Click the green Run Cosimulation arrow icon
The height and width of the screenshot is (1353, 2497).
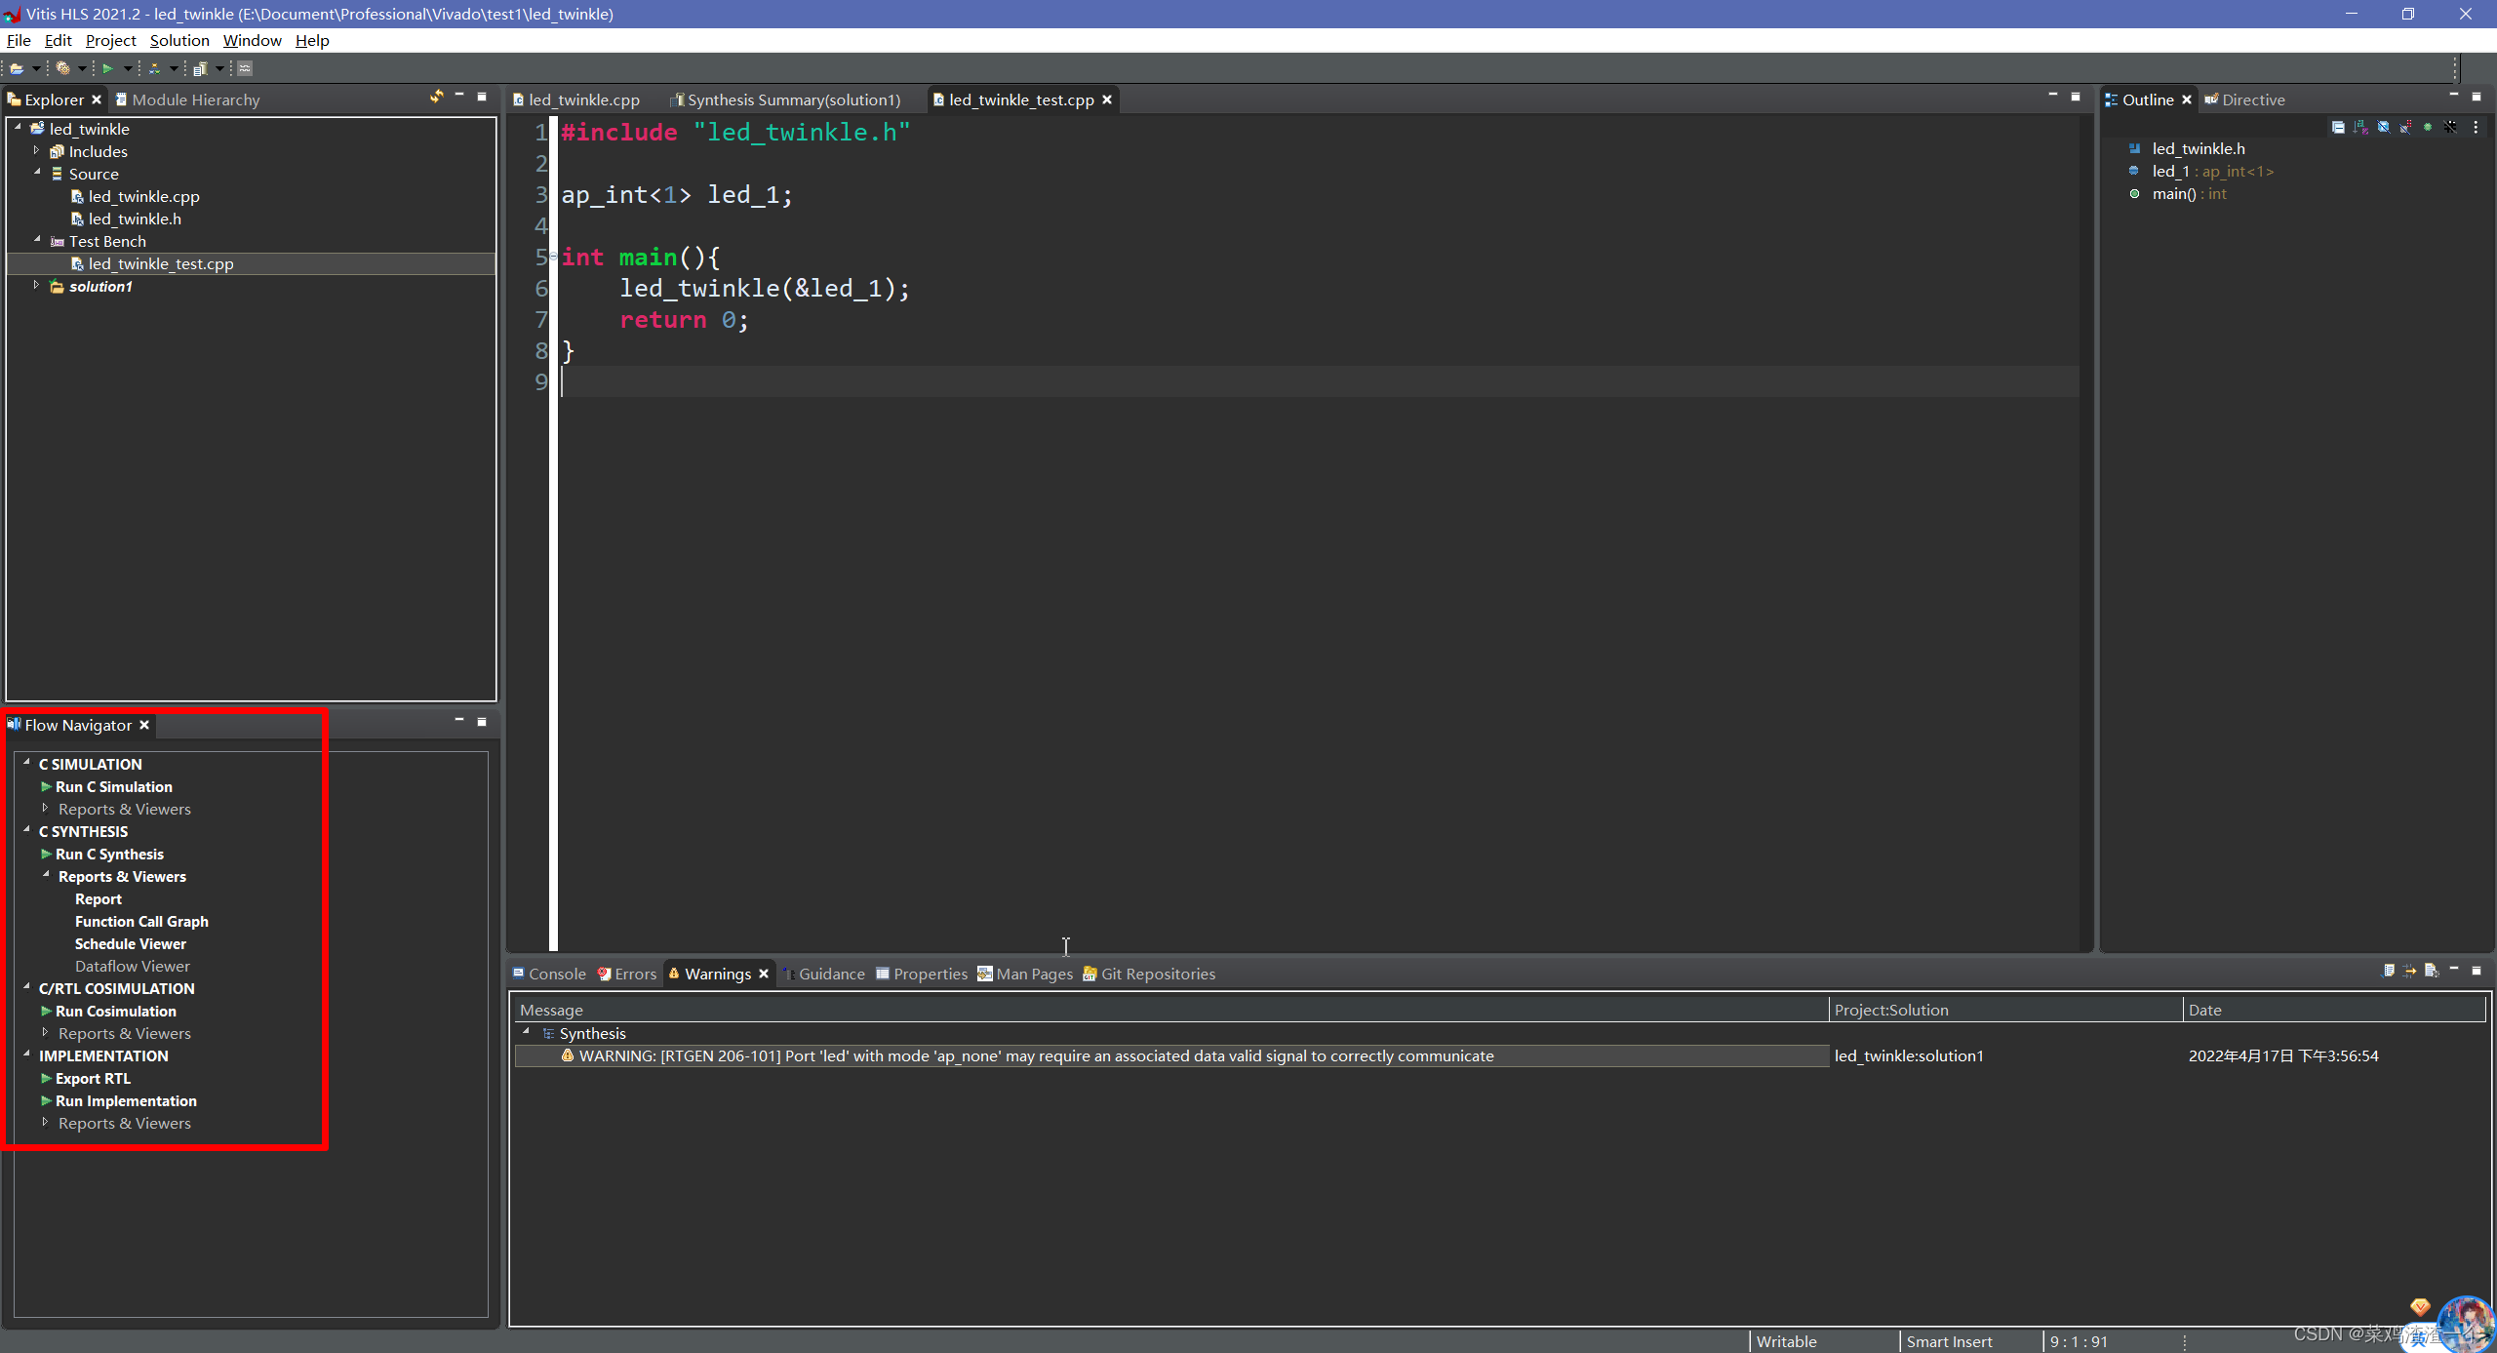(x=46, y=1011)
